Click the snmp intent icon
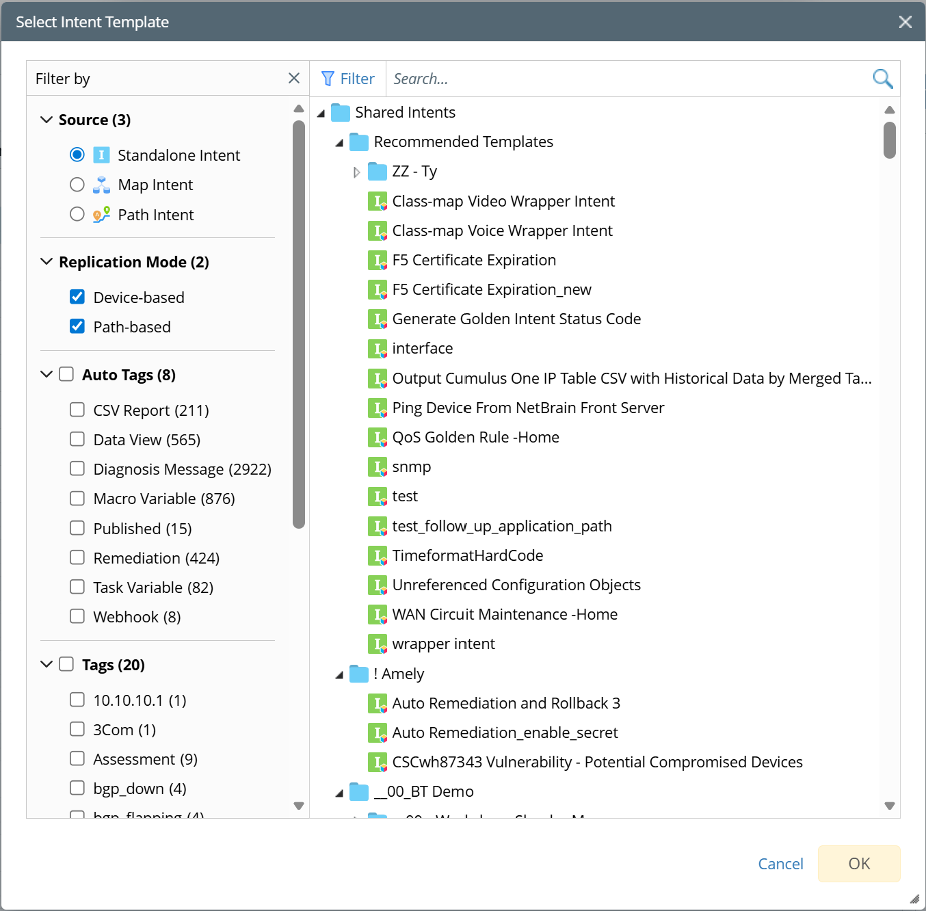The width and height of the screenshot is (926, 911). [x=378, y=467]
